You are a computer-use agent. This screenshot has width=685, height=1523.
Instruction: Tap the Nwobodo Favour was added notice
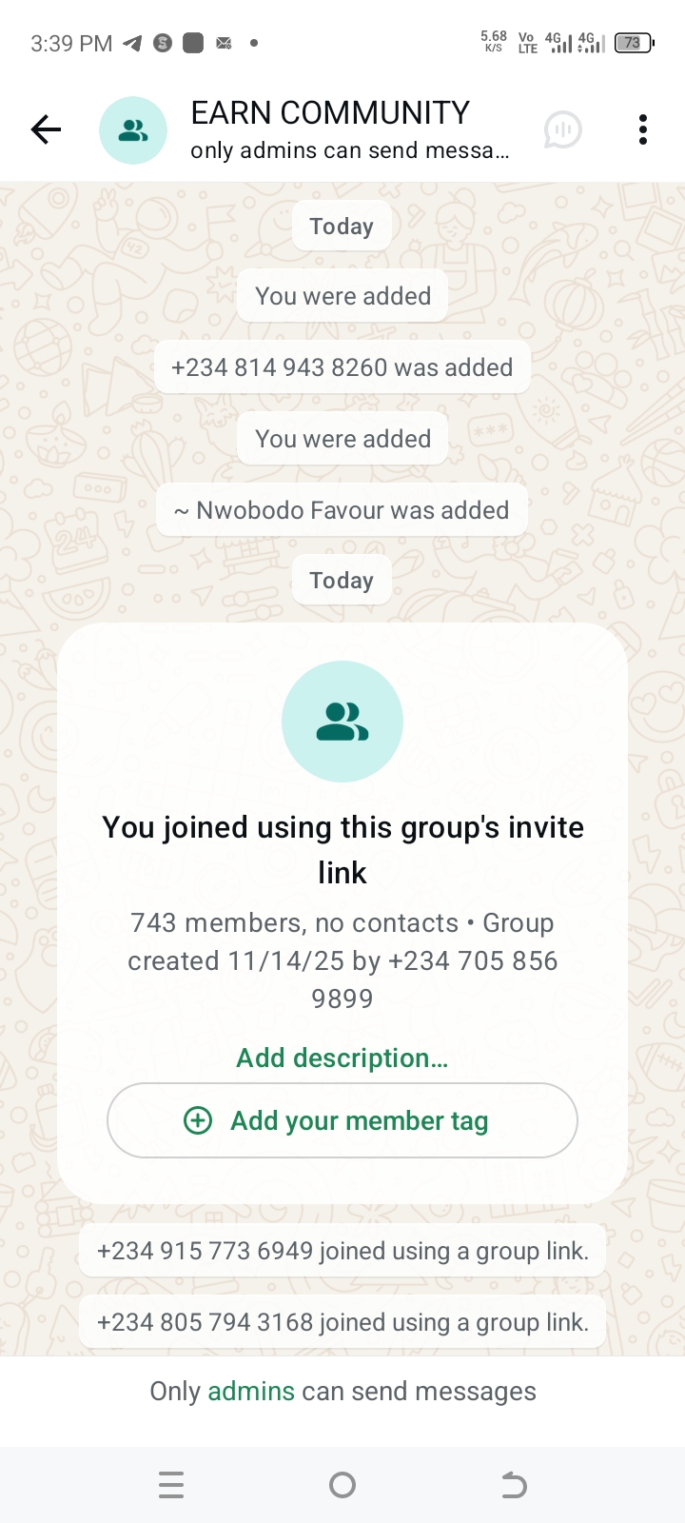coord(342,510)
